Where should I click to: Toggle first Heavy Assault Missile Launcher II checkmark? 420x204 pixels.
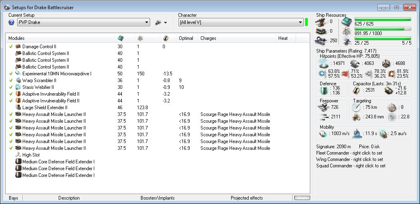(x=11, y=114)
